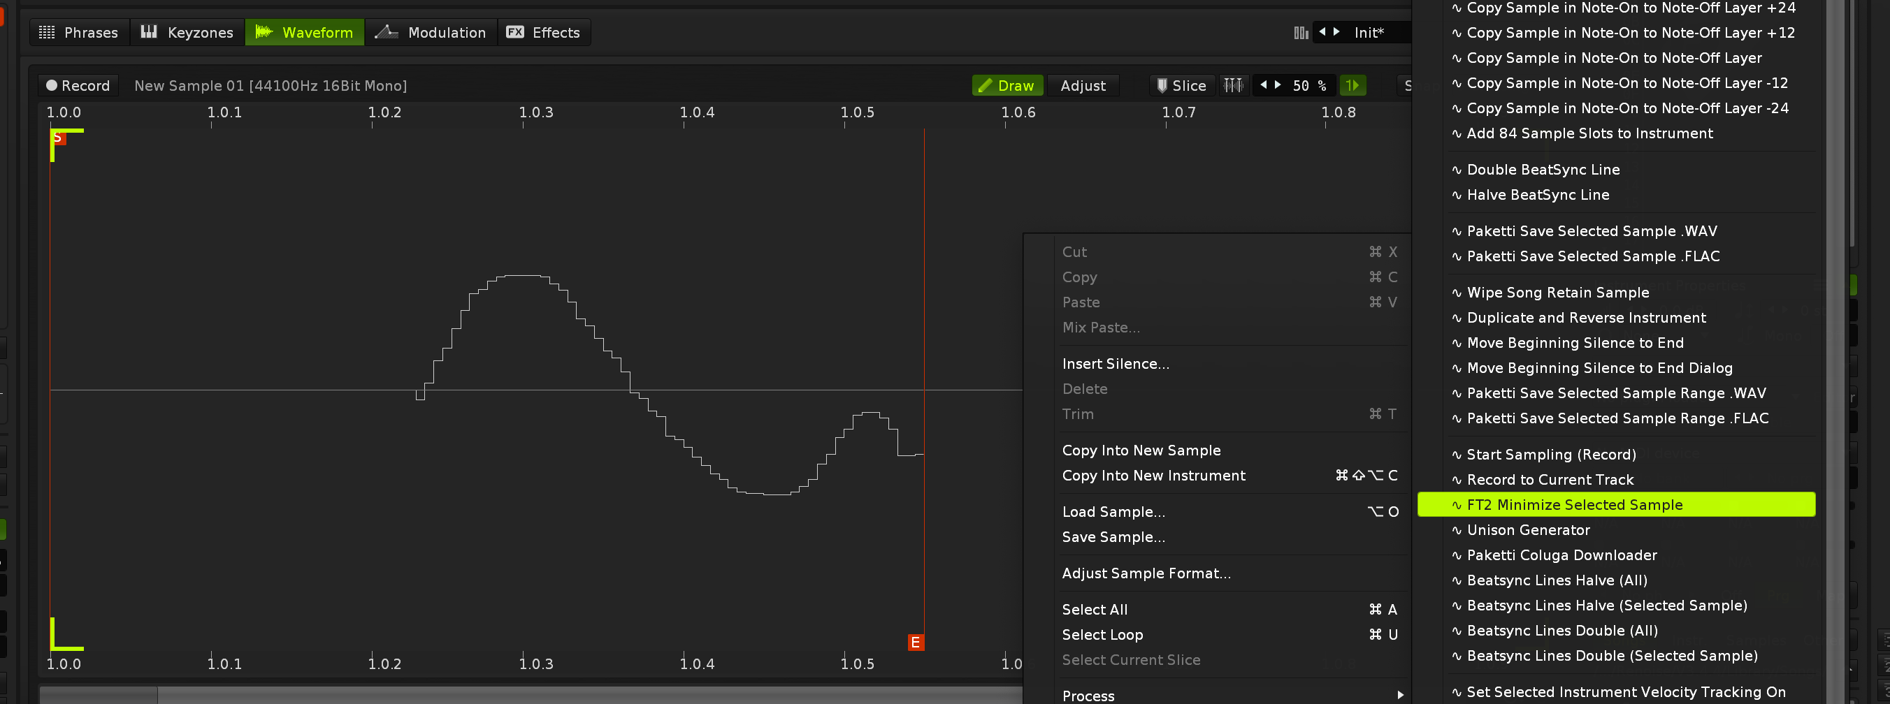1890x704 pixels.
Task: Enable the Slice tool
Action: 1181,86
